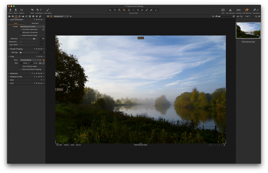Click the Distortion slider handle

(34, 39)
